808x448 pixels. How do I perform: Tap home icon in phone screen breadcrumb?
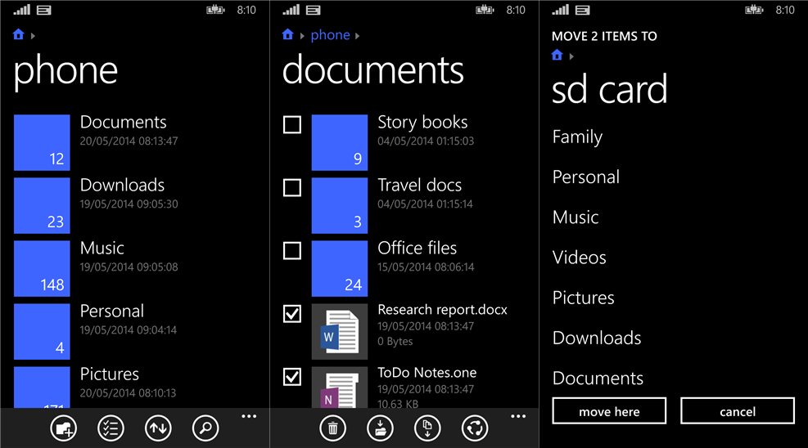[19, 34]
